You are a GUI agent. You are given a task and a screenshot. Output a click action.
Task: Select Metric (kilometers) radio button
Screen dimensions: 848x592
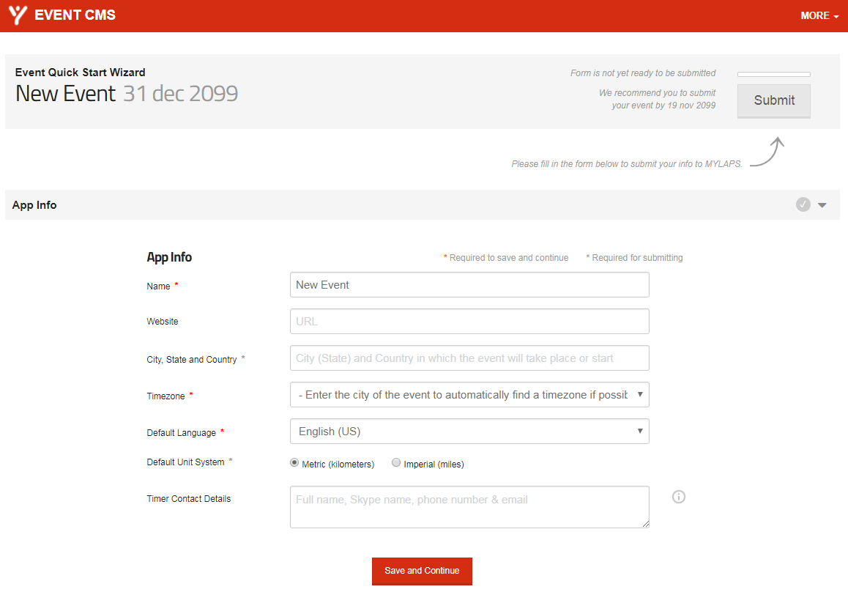[294, 462]
